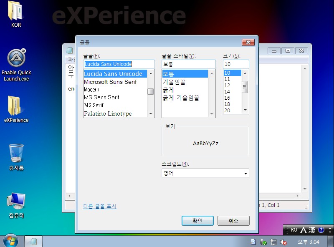Open the eXPerience folder icon
334x247 pixels.
(16, 109)
